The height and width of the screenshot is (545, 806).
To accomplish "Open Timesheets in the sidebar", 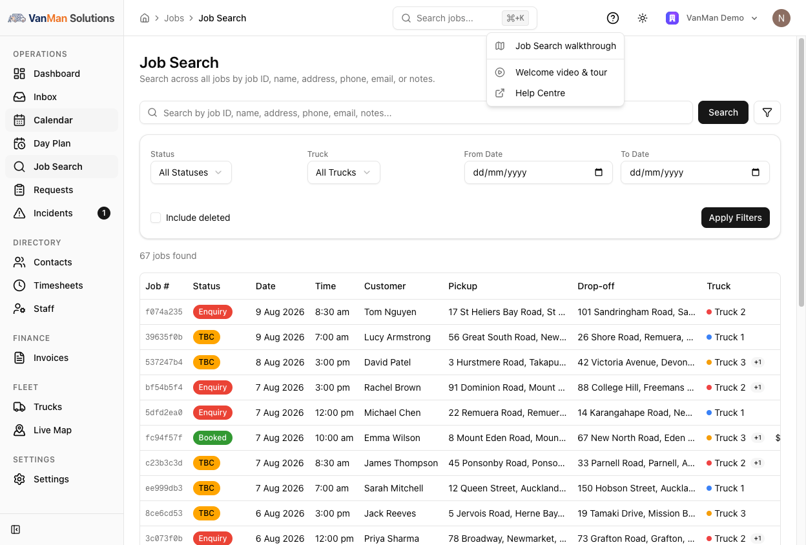I will [x=62, y=285].
